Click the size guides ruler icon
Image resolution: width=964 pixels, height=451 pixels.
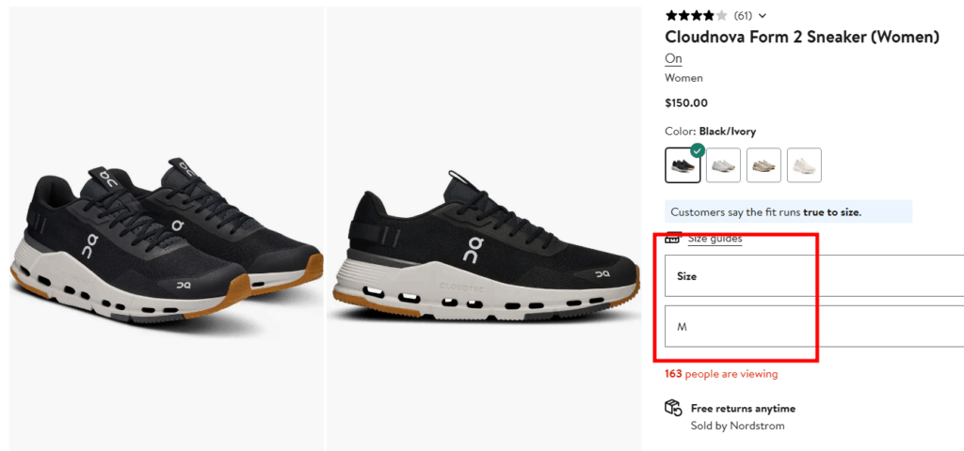672,238
